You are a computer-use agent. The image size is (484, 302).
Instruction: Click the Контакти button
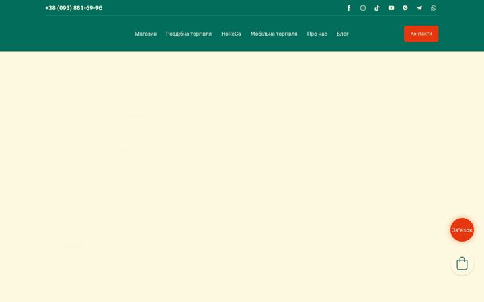(x=421, y=34)
